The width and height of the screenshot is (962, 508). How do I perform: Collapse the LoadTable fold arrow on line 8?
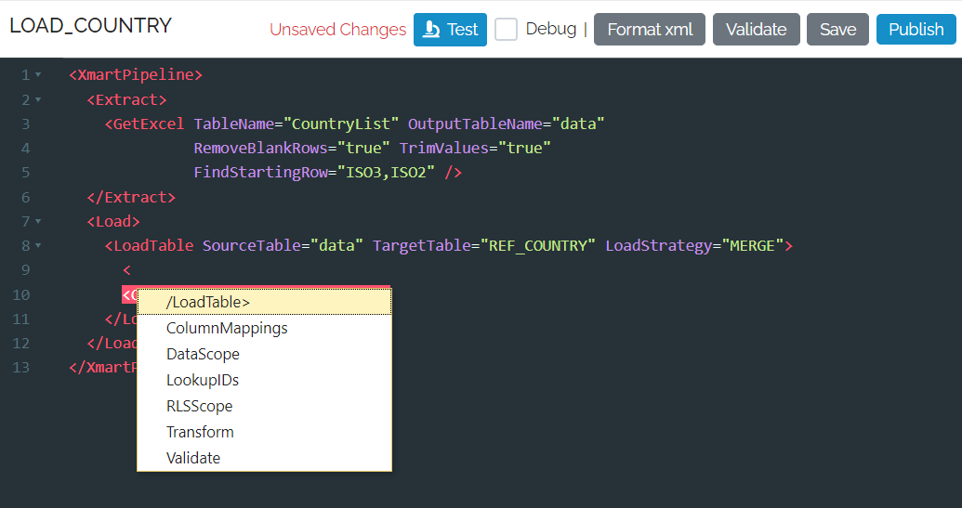[x=38, y=246]
